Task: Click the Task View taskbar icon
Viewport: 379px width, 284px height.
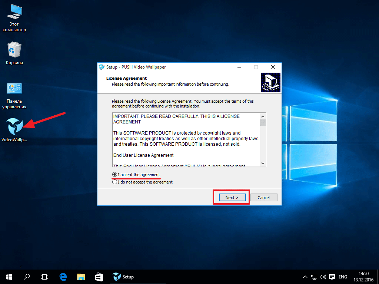Action: pos(44,277)
